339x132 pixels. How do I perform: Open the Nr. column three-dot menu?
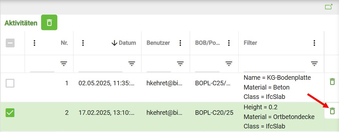(35, 43)
